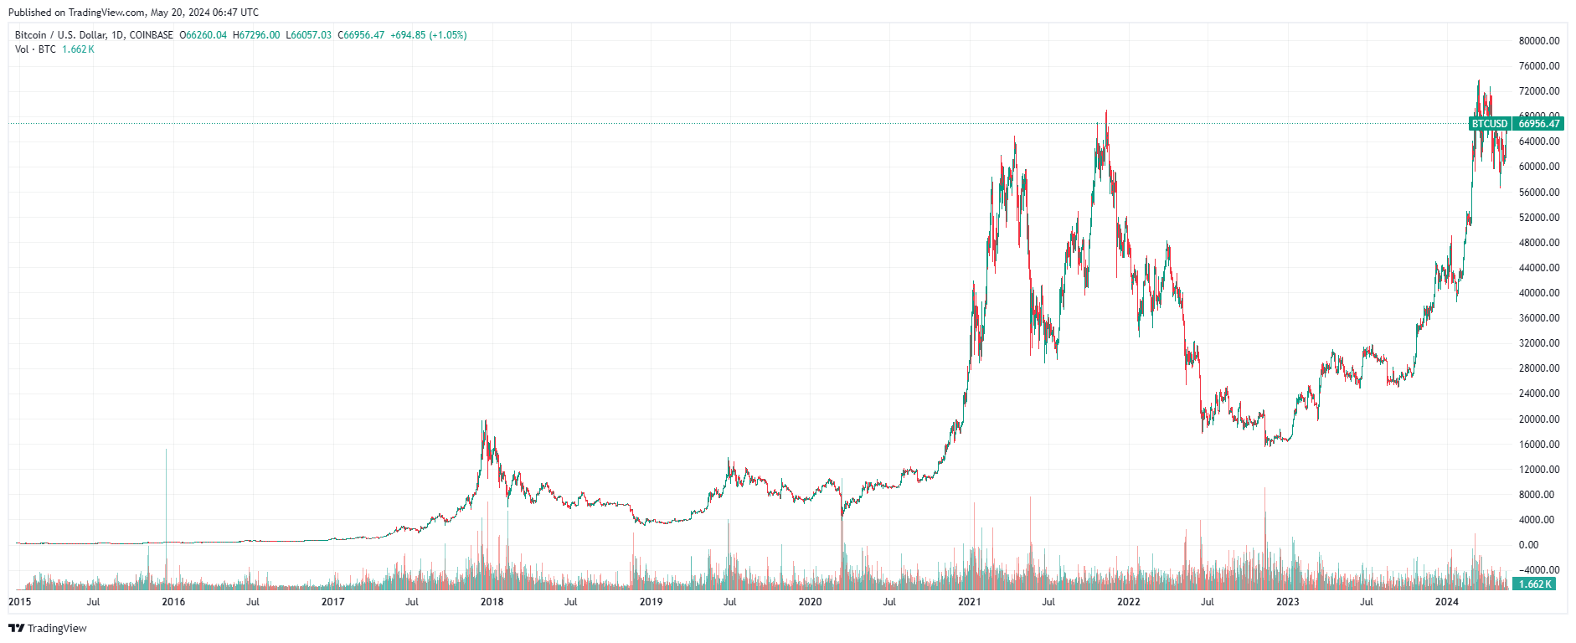The height and width of the screenshot is (643, 1576).
Task: Click the 64000.00 price axis label
Action: 1539,141
